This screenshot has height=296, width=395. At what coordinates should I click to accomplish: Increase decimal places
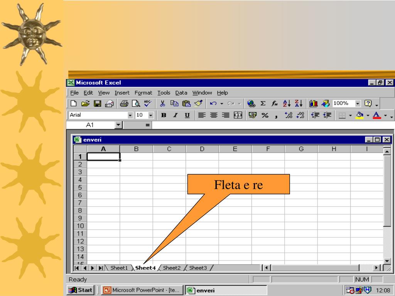point(289,115)
